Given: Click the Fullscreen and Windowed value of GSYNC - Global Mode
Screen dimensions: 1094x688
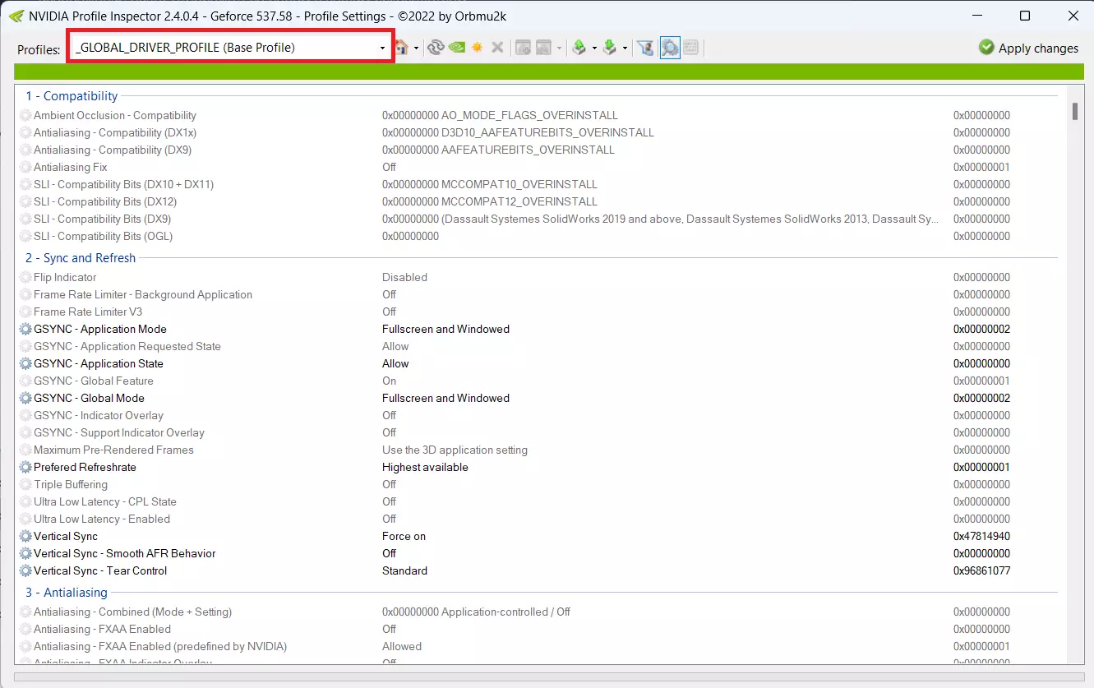Looking at the screenshot, I should (x=445, y=399).
